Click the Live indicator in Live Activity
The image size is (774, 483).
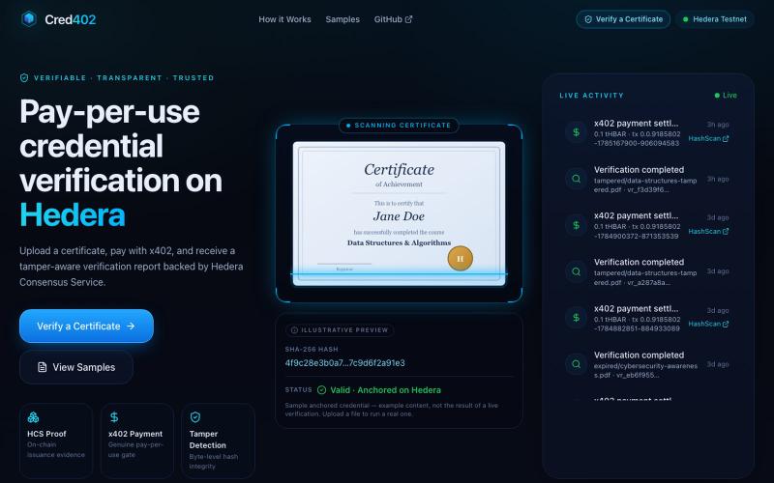click(x=726, y=96)
